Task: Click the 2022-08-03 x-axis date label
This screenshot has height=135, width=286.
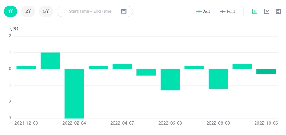Action: (x=218, y=123)
